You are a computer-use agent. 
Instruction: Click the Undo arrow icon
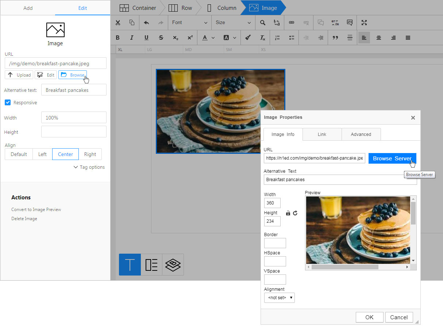[x=146, y=23]
